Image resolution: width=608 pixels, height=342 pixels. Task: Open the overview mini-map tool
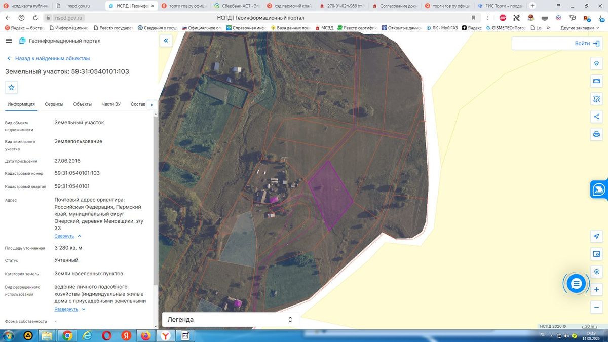596,254
